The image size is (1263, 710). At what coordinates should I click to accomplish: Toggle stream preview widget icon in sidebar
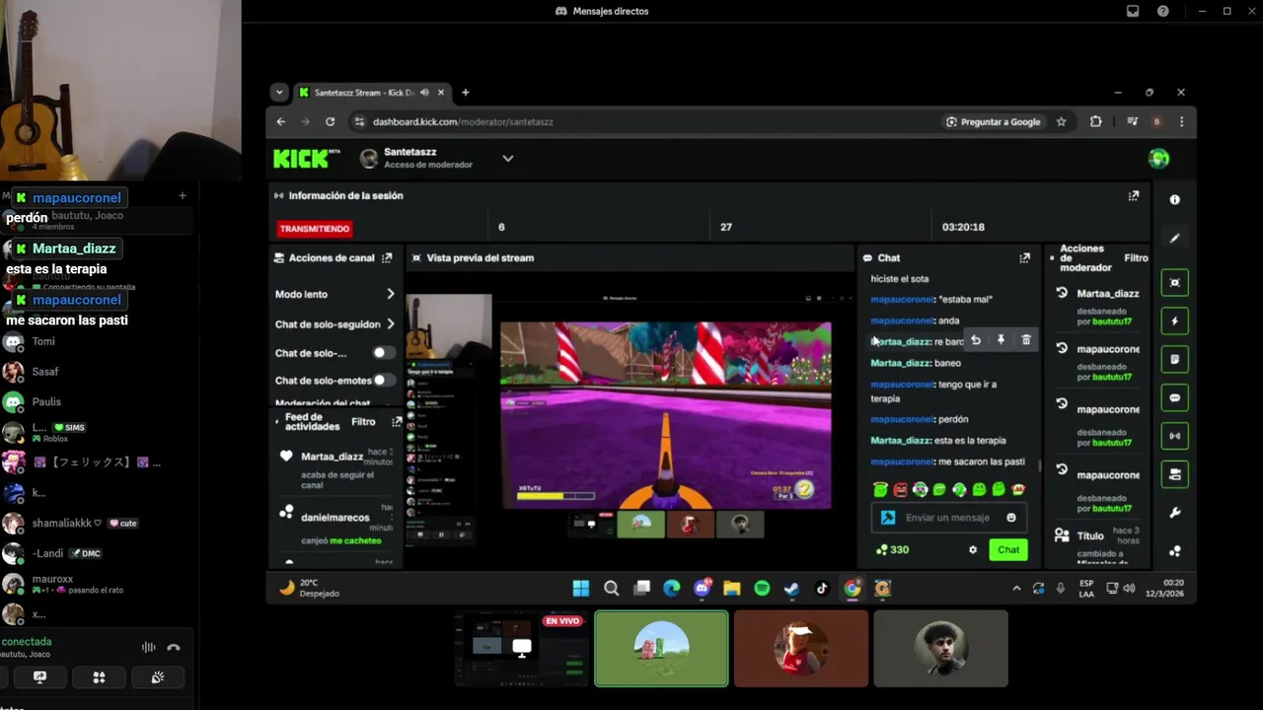[x=1174, y=282]
